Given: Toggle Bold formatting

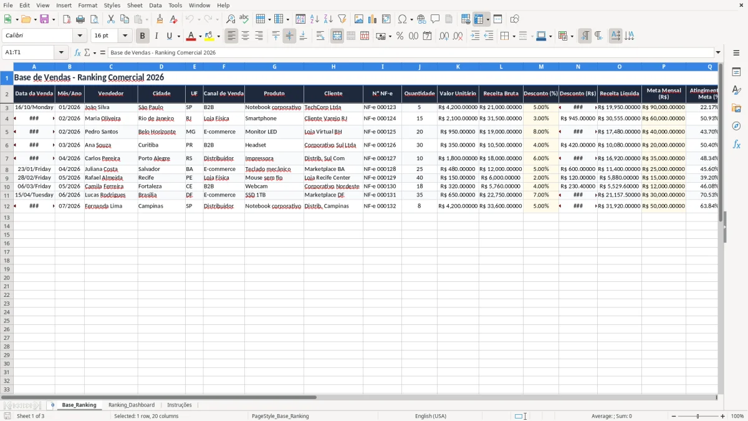Looking at the screenshot, I should [x=142, y=36].
